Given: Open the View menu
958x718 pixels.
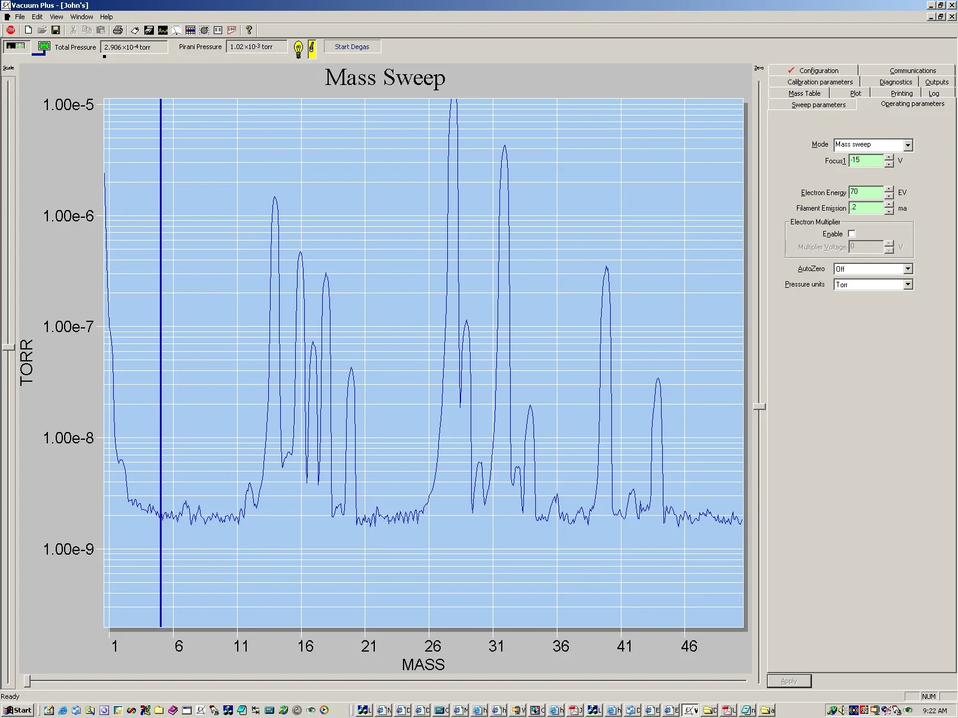Looking at the screenshot, I should point(56,17).
